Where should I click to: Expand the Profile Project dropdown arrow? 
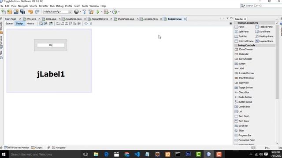(119, 12)
